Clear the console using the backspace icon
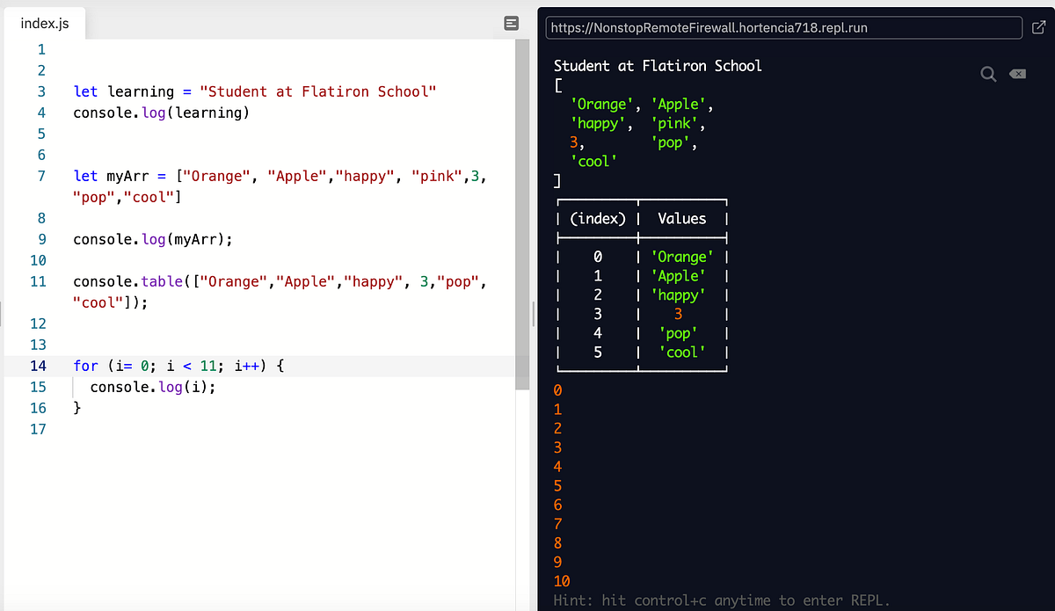 coord(1017,74)
